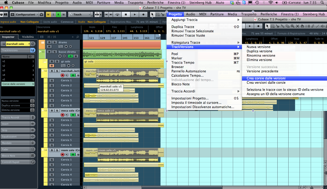Viewport: 327px width, 189px height.
Task: Click the drums folder track icon
Action: tap(43, 42)
